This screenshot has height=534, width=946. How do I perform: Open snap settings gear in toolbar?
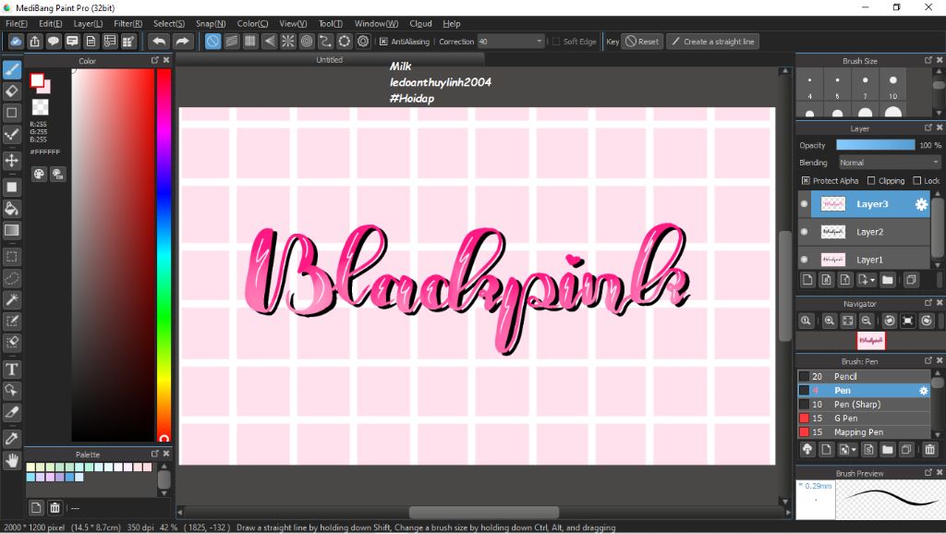point(362,42)
